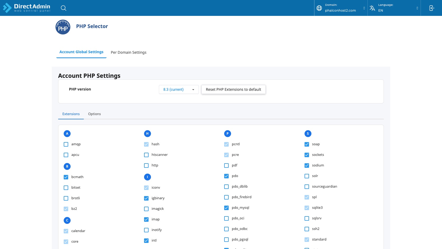
Task: Click the letter P group badge
Action: pyautogui.click(x=228, y=134)
